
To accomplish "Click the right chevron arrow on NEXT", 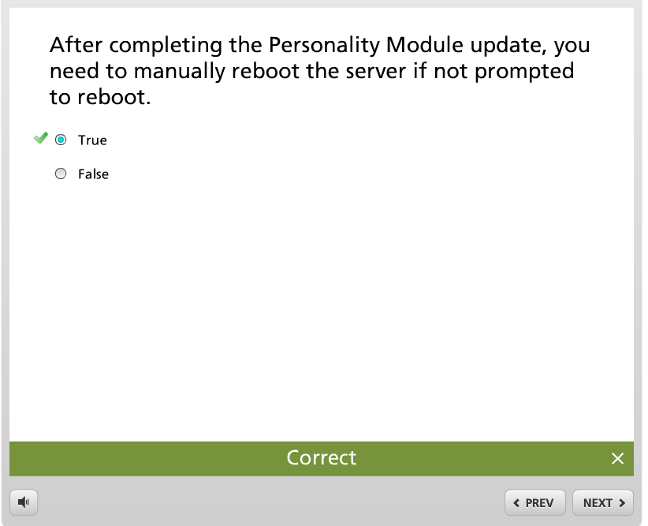I will (622, 503).
